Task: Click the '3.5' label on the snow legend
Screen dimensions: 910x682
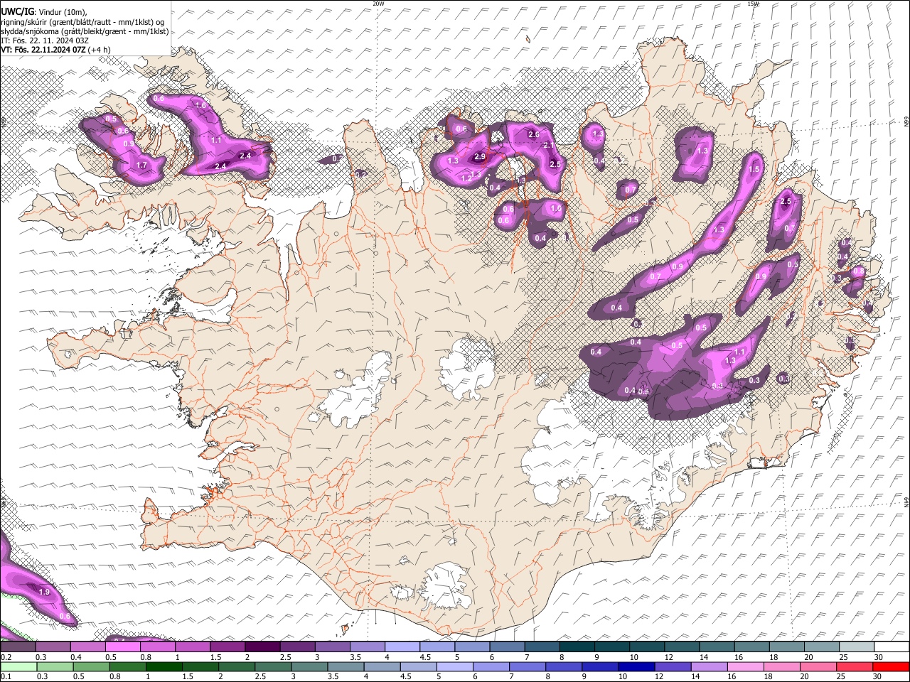Action: click(355, 657)
